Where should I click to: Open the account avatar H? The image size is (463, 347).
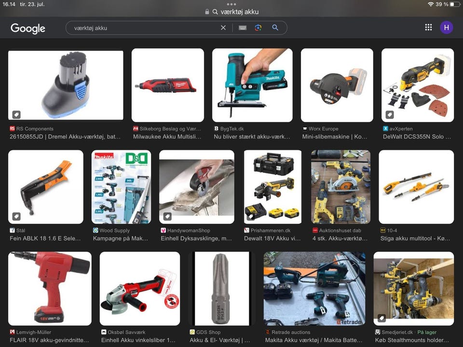coord(447,27)
